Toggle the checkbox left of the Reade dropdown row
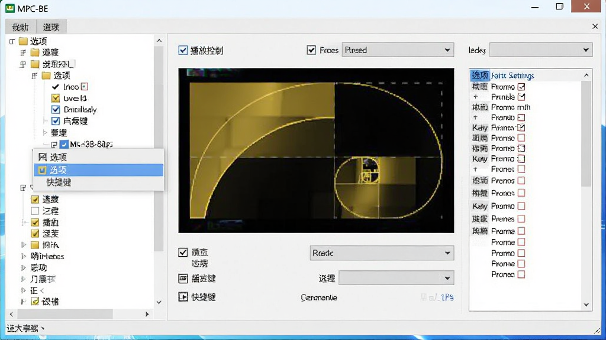Image resolution: width=606 pixels, height=340 pixels. click(x=183, y=252)
